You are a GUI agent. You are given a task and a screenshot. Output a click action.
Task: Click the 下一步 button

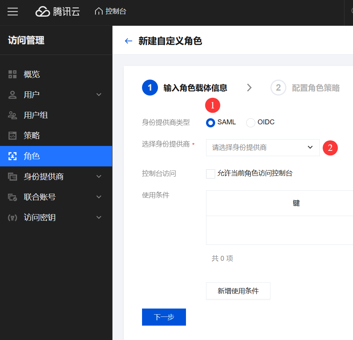pyautogui.click(x=164, y=317)
